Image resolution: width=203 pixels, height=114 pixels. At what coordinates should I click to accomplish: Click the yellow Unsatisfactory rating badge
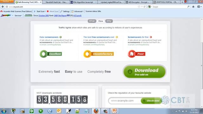click(99, 54)
